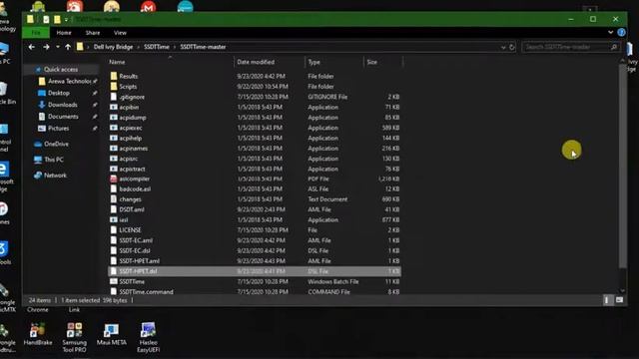This screenshot has height=359, width=639.
Task: Select acpinames application icon
Action: (114, 149)
